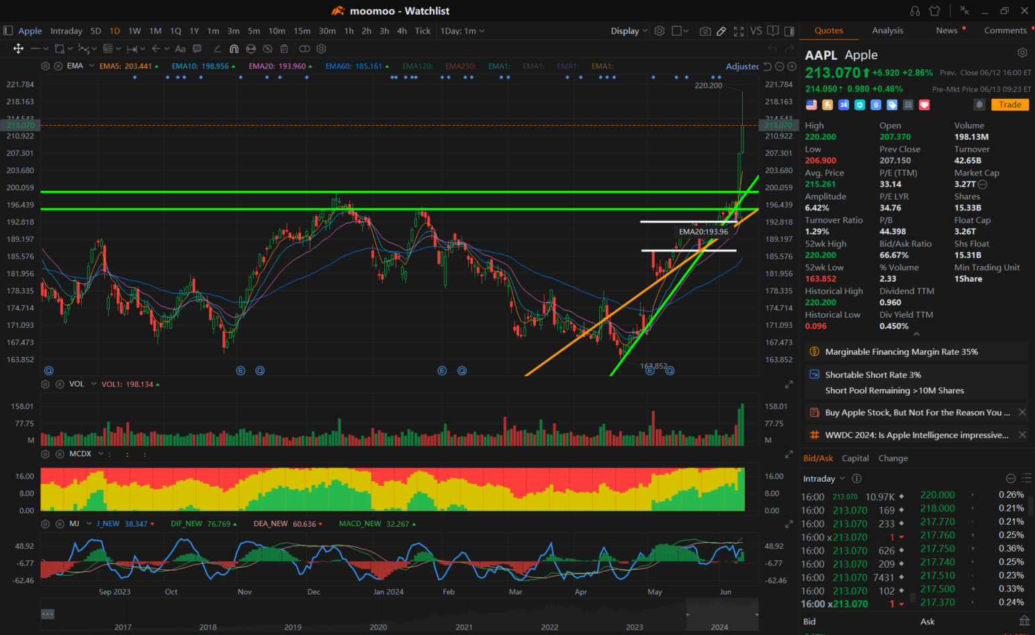Click the trades list scrollbar thumb

pos(912,597)
